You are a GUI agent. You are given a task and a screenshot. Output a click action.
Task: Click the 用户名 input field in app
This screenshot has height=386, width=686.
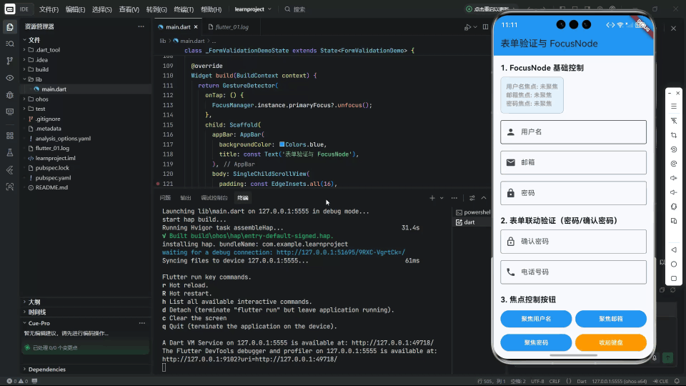coord(573,132)
